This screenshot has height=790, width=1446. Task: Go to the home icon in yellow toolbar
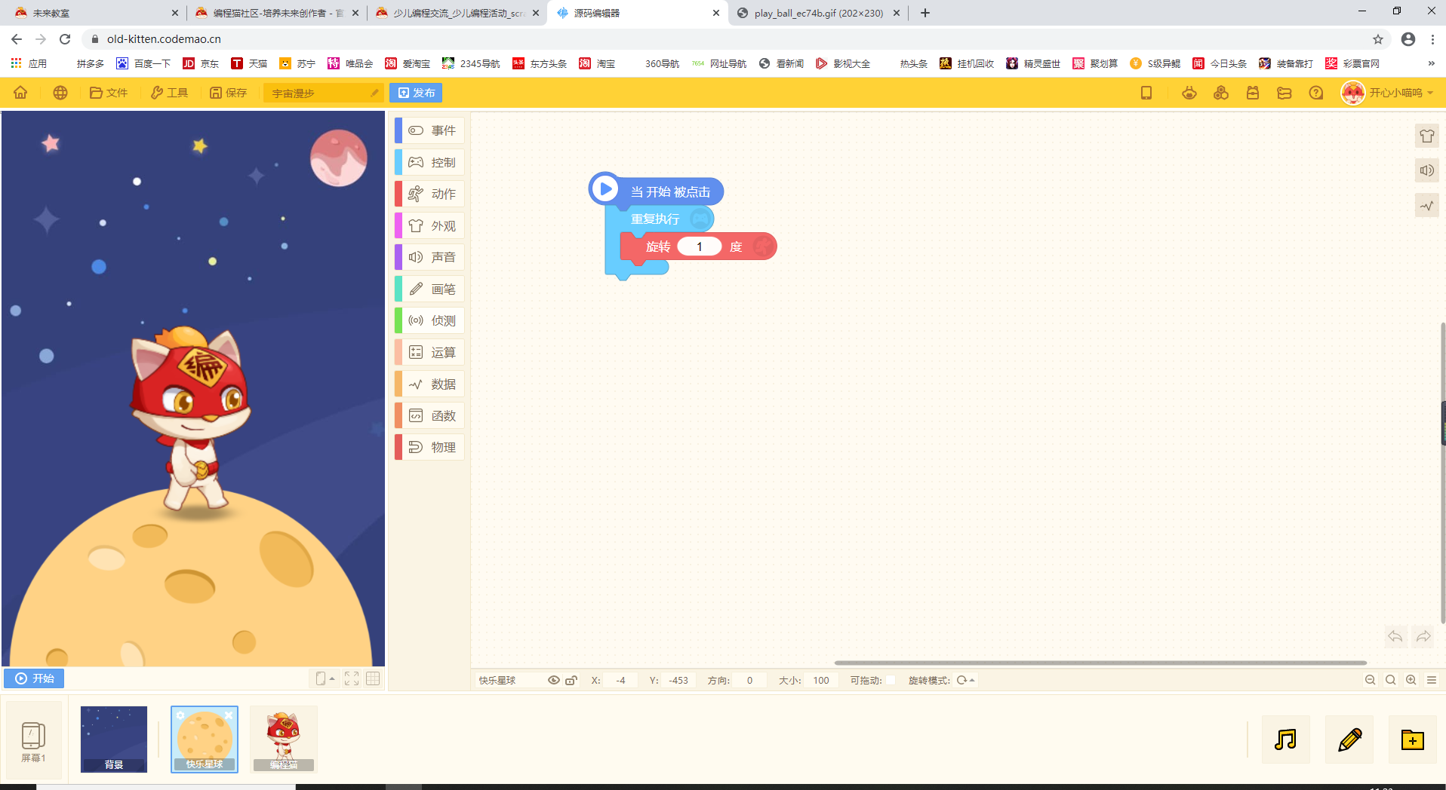pos(20,93)
